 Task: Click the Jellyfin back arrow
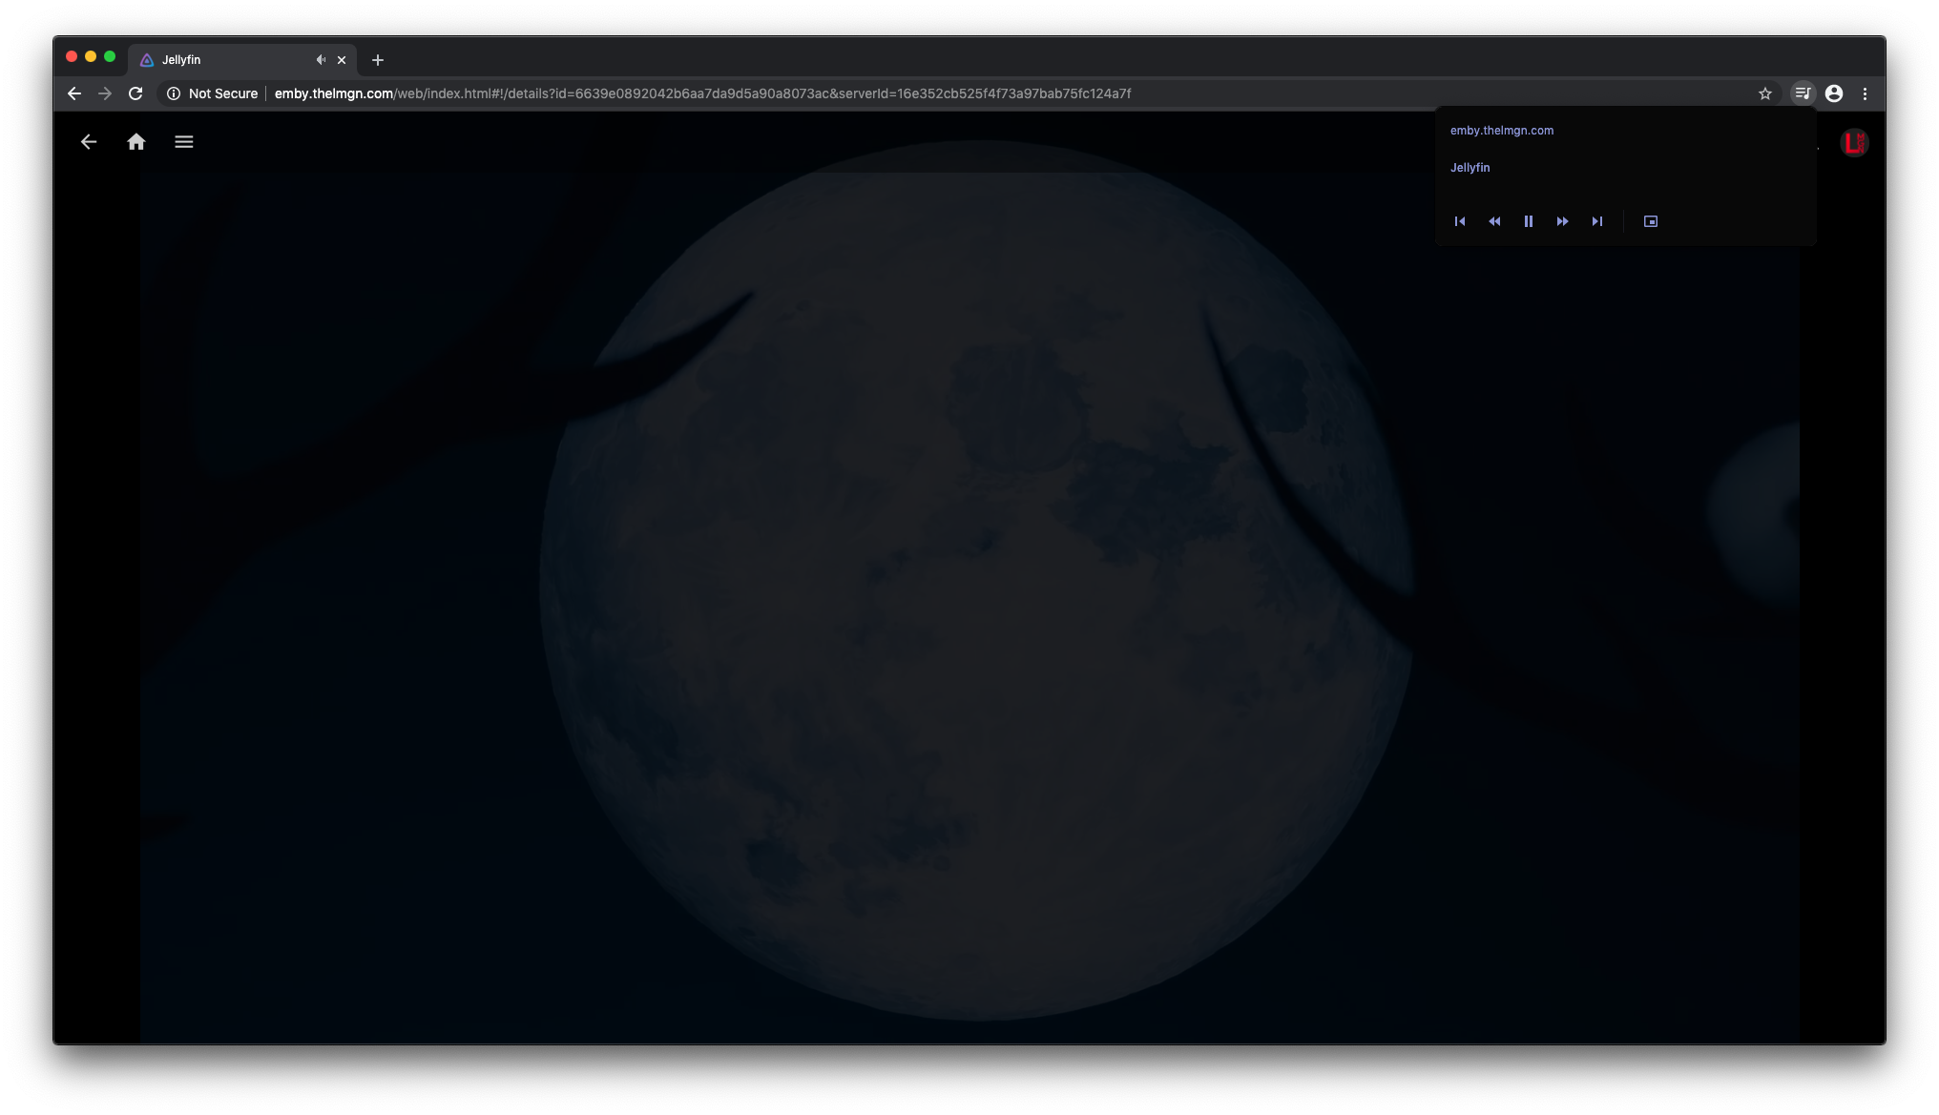(89, 141)
